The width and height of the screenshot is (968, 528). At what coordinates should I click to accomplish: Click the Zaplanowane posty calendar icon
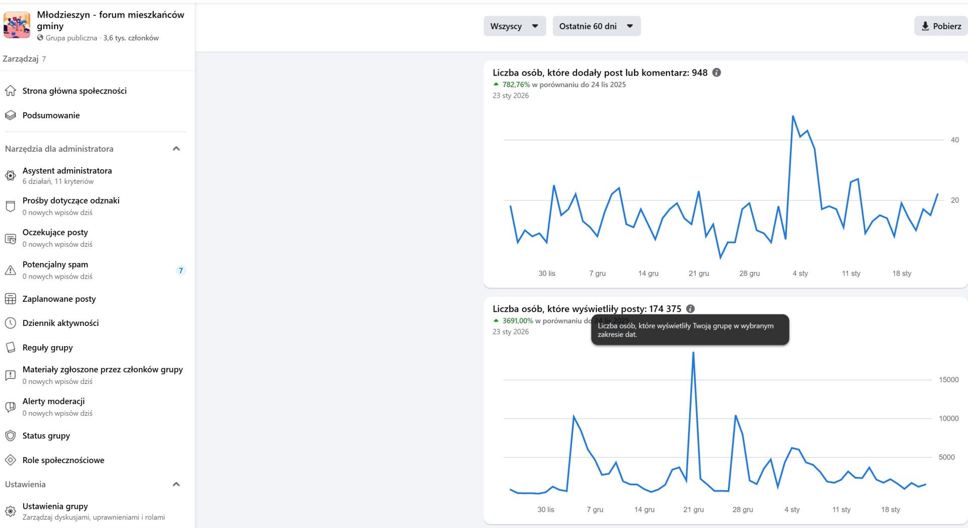[11, 299]
